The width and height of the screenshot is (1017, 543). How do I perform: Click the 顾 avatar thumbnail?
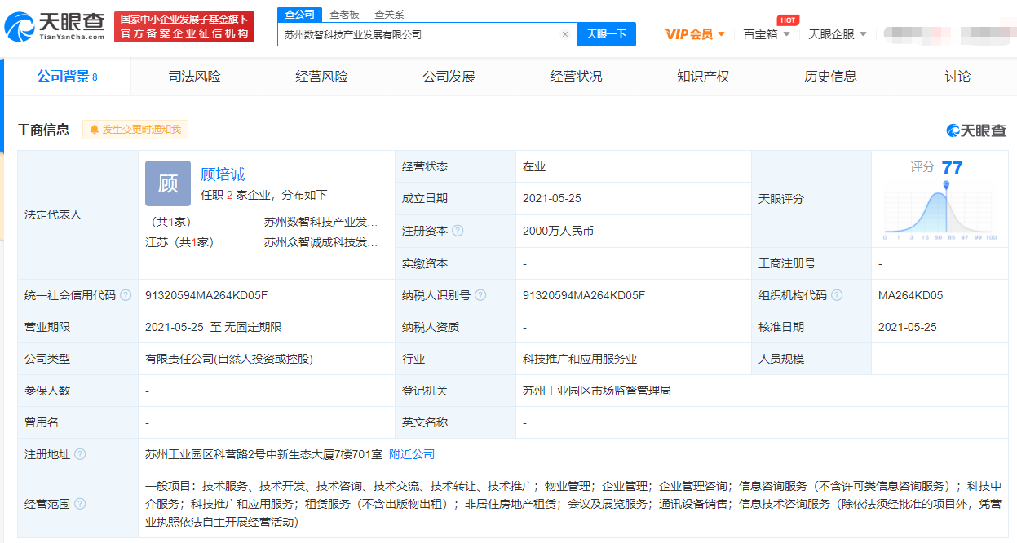click(x=168, y=183)
